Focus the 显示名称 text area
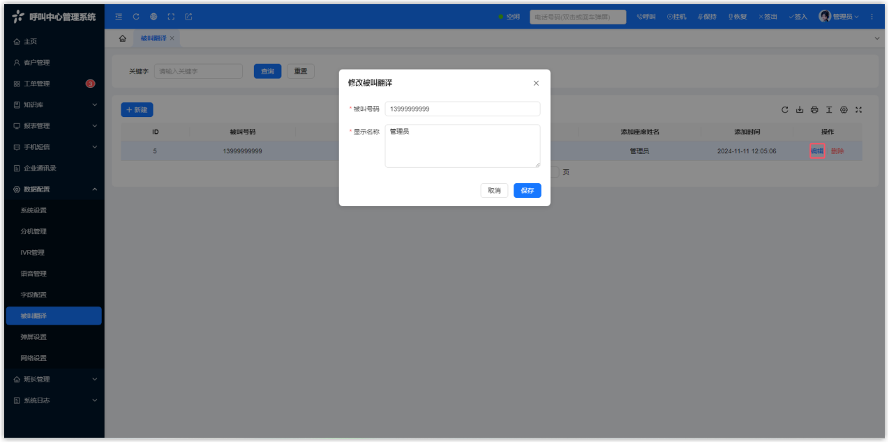This screenshot has width=889, height=443. tap(462, 146)
